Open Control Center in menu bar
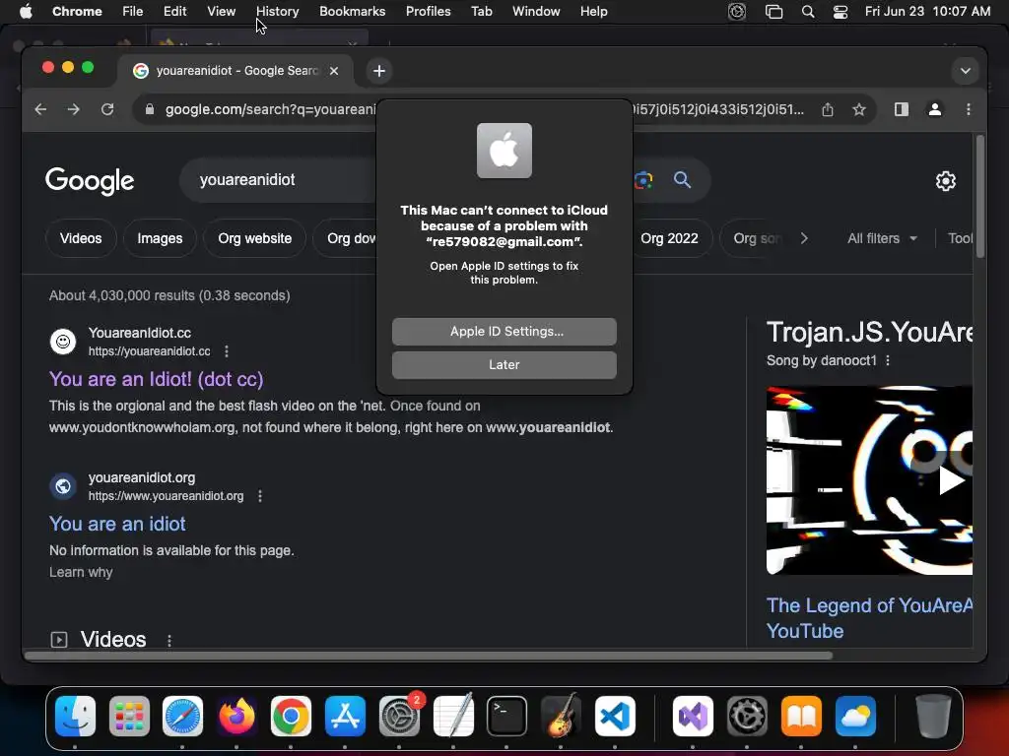The height and width of the screenshot is (756, 1009). (840, 12)
